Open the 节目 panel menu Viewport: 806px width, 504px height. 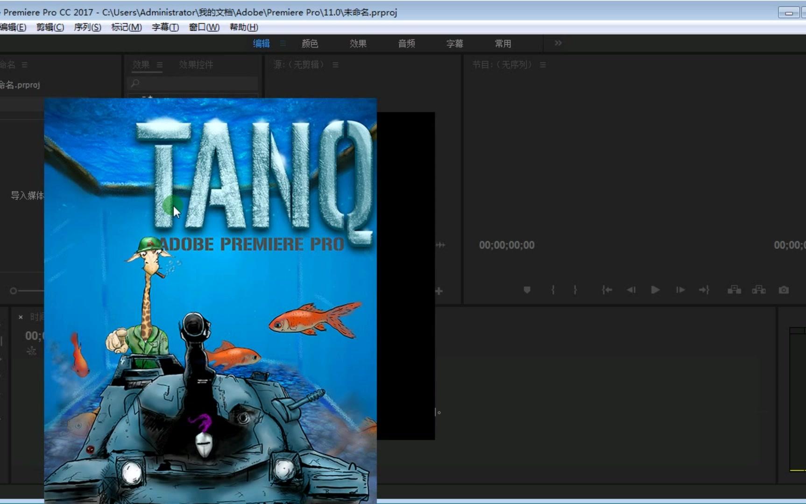(x=543, y=65)
